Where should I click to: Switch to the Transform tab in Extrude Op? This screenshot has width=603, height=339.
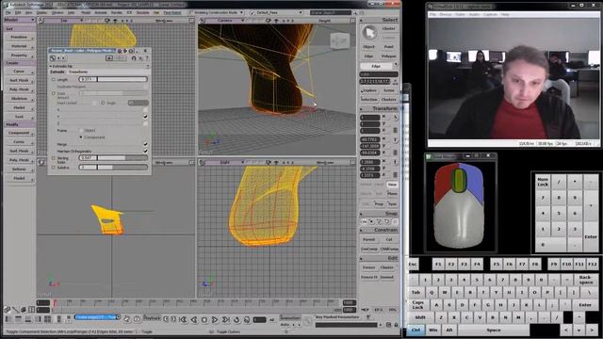pos(78,72)
